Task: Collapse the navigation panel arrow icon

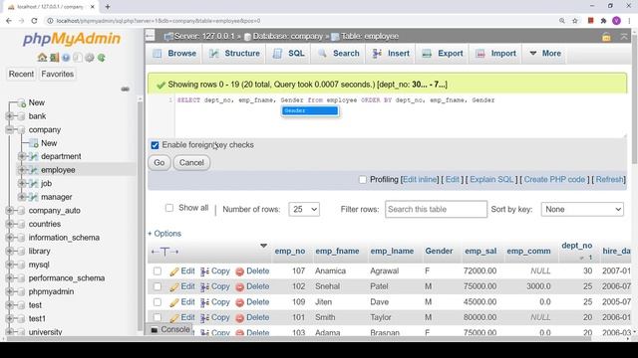Action: coord(150,36)
